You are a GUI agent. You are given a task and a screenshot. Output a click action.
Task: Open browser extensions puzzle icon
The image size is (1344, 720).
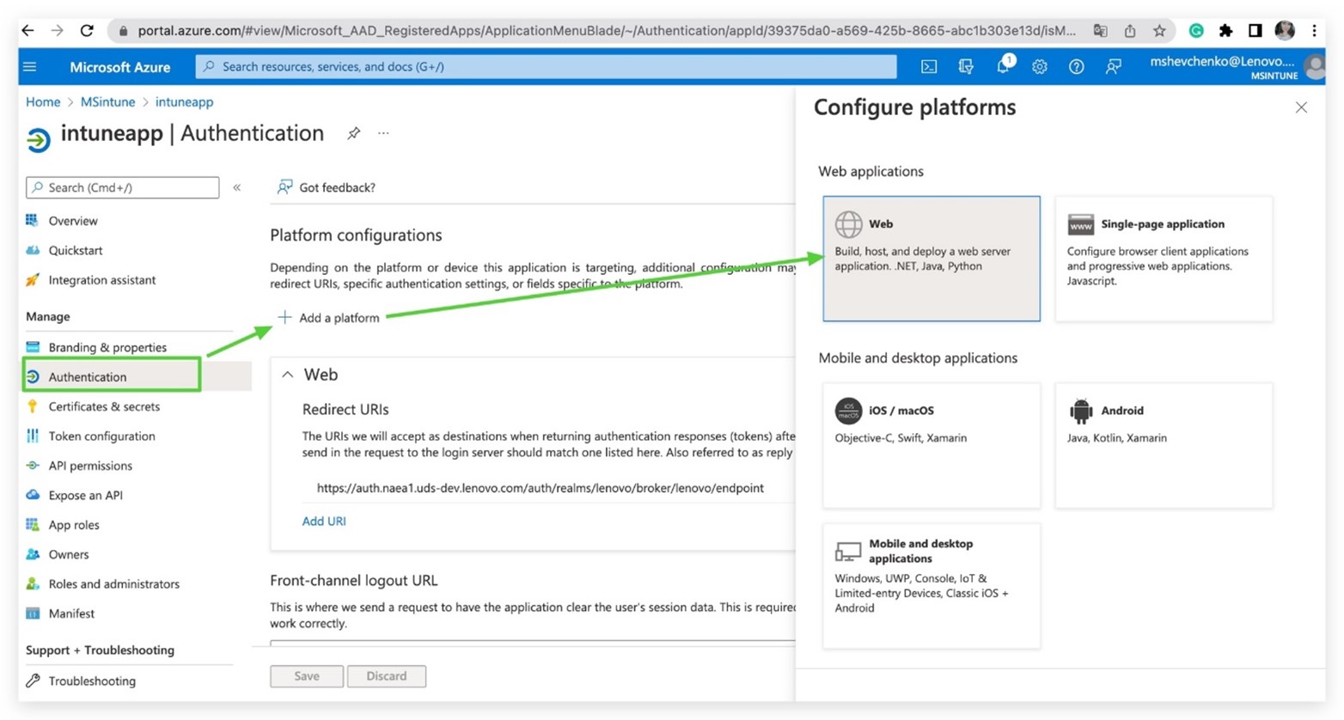coord(1226,31)
